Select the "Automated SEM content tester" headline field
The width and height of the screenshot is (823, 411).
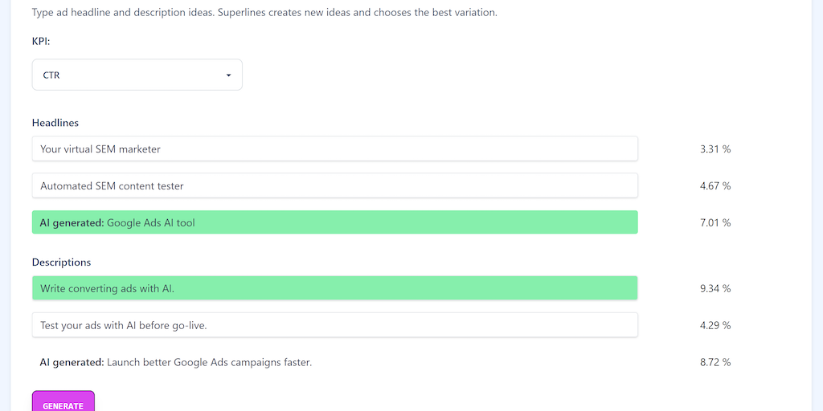[334, 185]
